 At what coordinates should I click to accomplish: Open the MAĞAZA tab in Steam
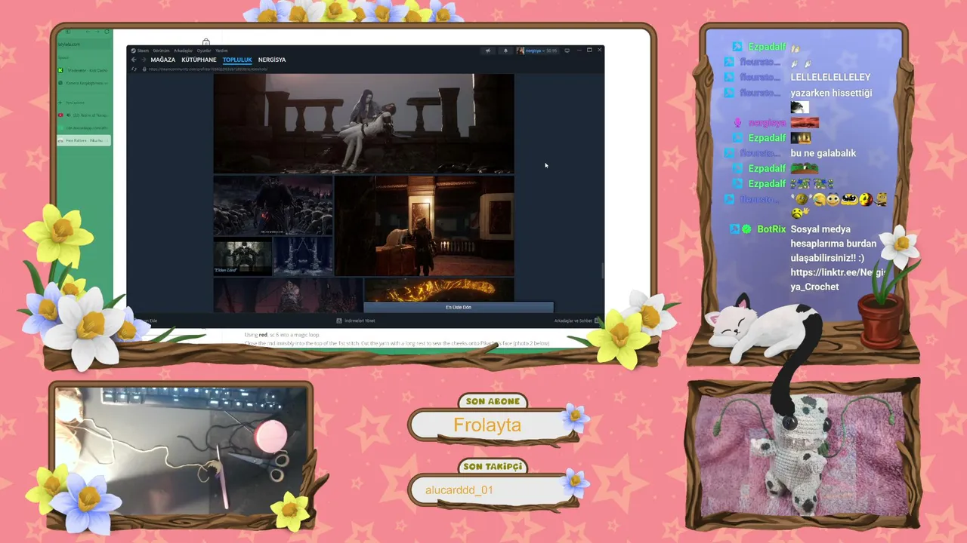click(x=162, y=60)
